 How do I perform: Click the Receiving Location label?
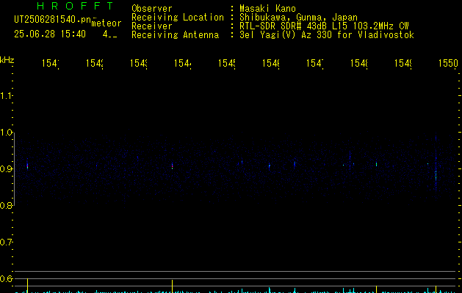point(178,17)
